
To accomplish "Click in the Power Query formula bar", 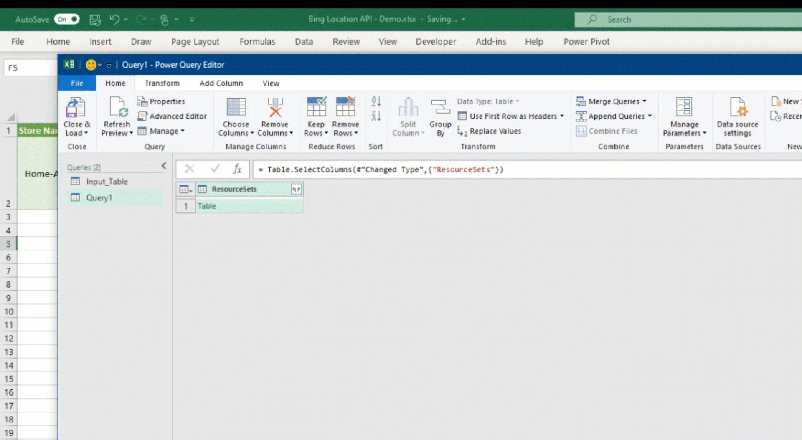I will click(x=527, y=169).
